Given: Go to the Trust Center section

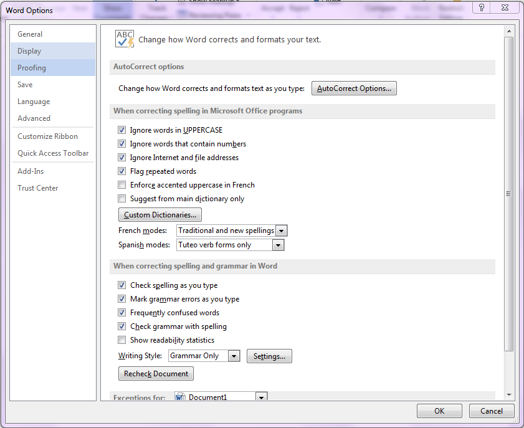Looking at the screenshot, I should [x=38, y=188].
